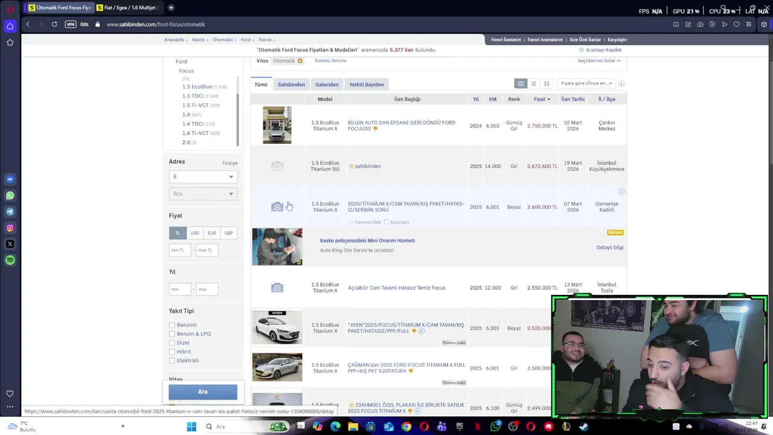Screen dimensions: 773x435
Task: Open WhatsApp in the Opera sidebar
Action: (x=10, y=196)
